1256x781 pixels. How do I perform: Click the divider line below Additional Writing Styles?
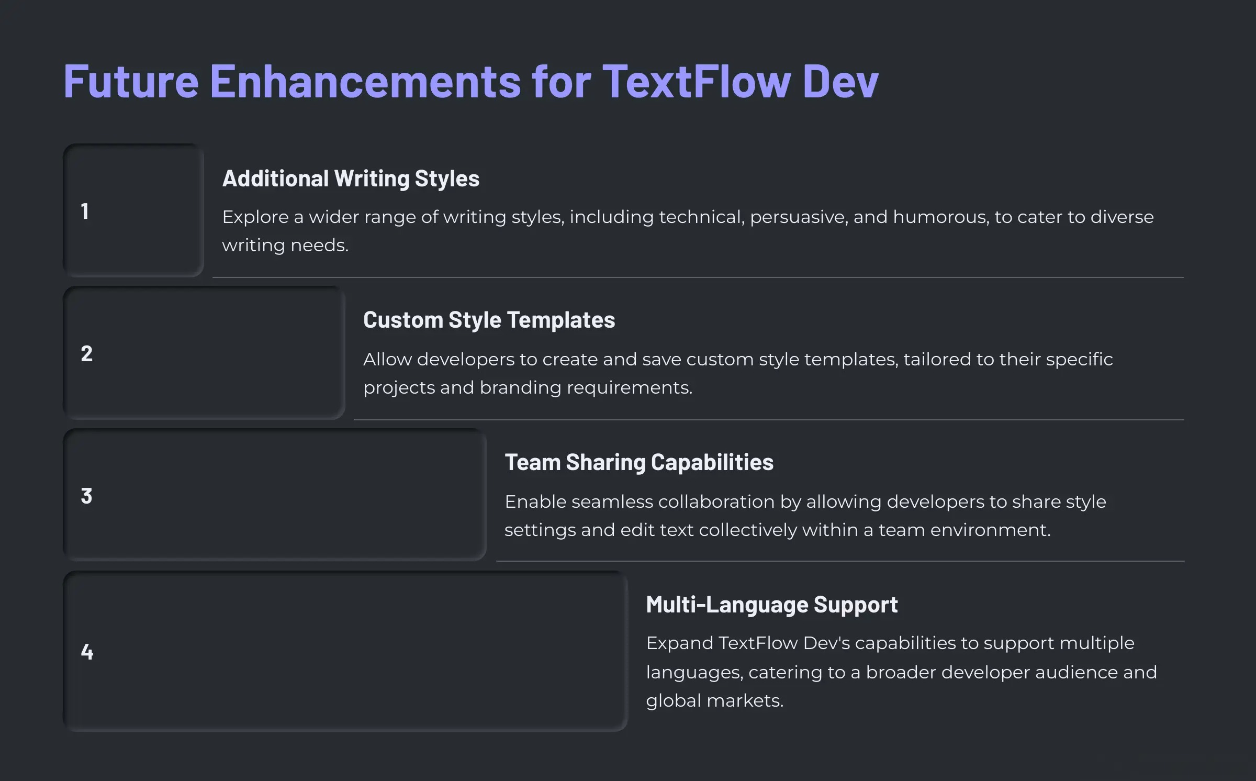click(697, 277)
